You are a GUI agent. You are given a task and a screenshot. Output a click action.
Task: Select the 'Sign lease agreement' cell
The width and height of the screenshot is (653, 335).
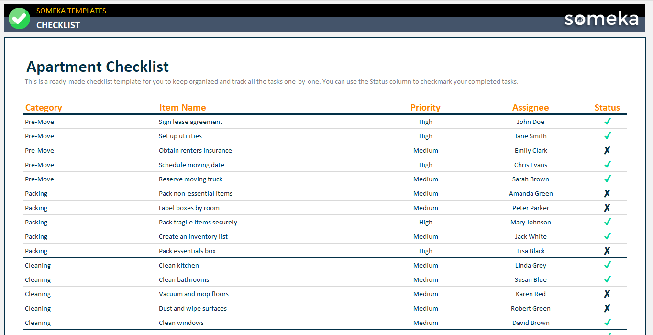tap(190, 122)
